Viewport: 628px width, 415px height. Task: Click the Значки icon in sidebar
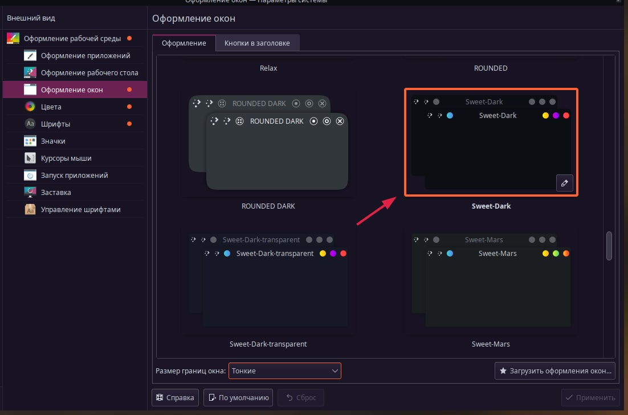(x=30, y=141)
